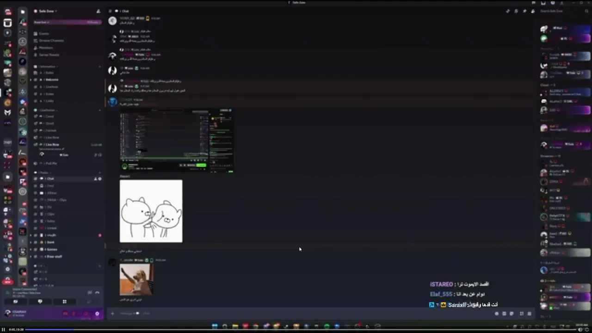Click the video player volume icon

(580, 330)
